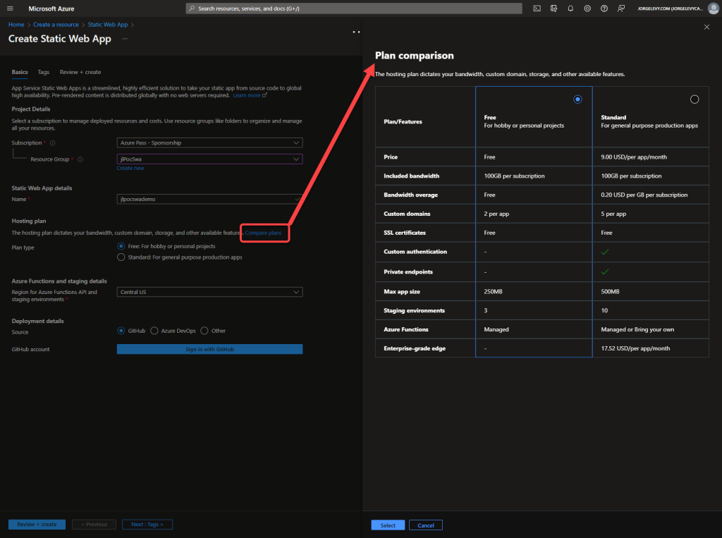Select Standard column radio in Plan comparison
The height and width of the screenshot is (538, 722).
pyautogui.click(x=695, y=99)
